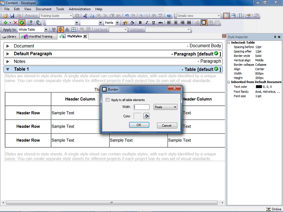Click the highlighted vertical align middle icon
The height and width of the screenshot is (212, 283).
[x=61, y=30]
